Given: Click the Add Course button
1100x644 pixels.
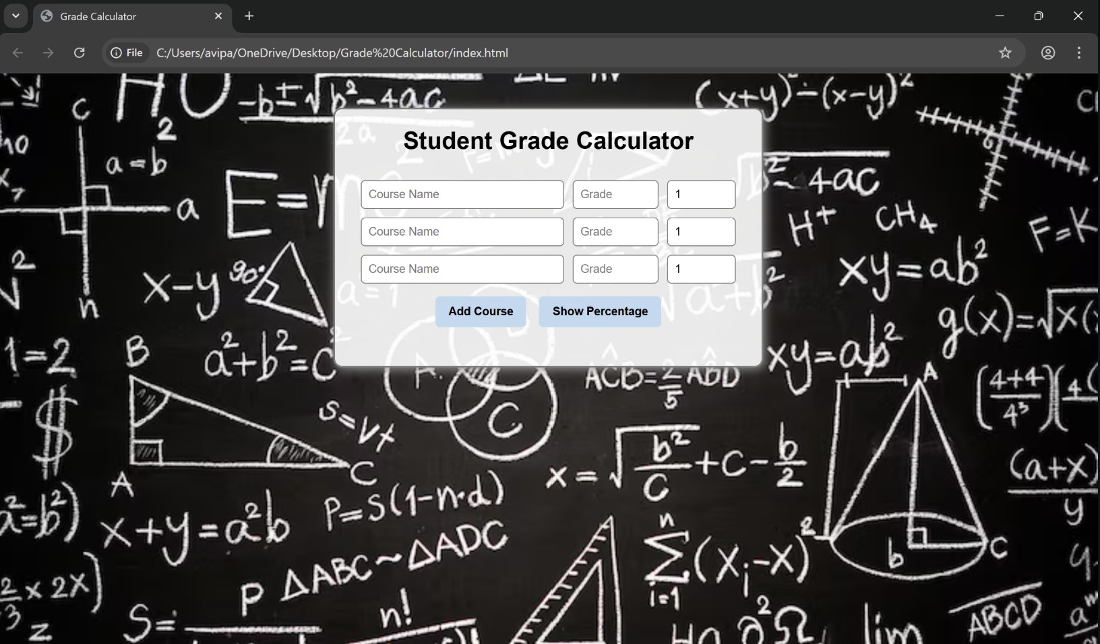Looking at the screenshot, I should point(481,311).
